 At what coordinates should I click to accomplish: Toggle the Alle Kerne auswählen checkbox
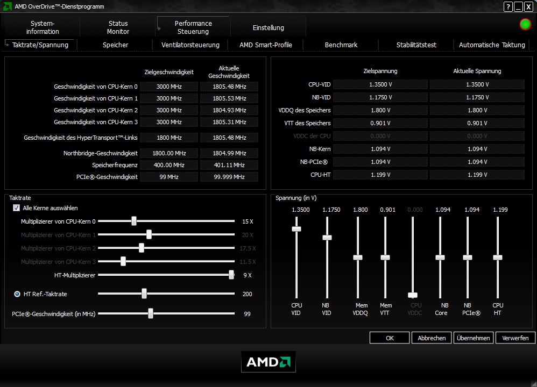pos(16,208)
